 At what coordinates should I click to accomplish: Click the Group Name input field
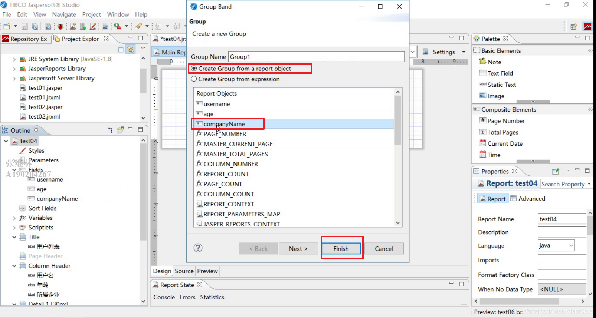click(316, 57)
